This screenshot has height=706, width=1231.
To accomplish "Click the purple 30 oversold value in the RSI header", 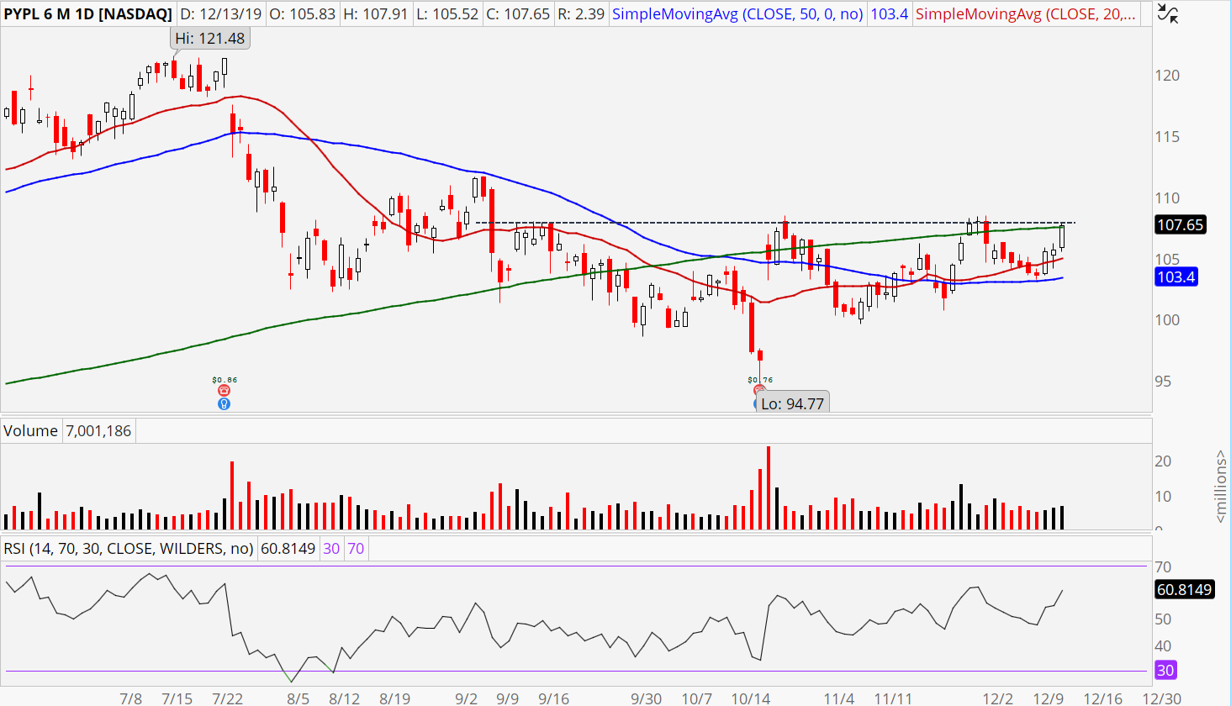I will (331, 549).
